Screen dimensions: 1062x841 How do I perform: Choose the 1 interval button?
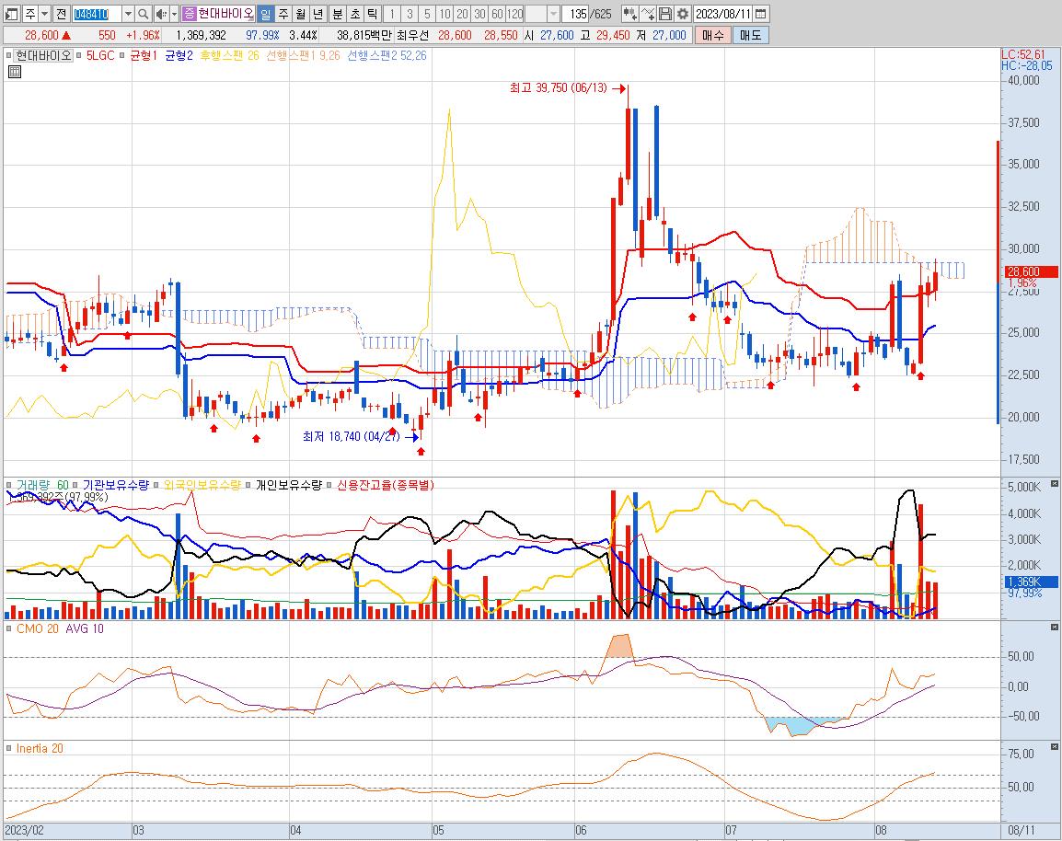pos(391,14)
